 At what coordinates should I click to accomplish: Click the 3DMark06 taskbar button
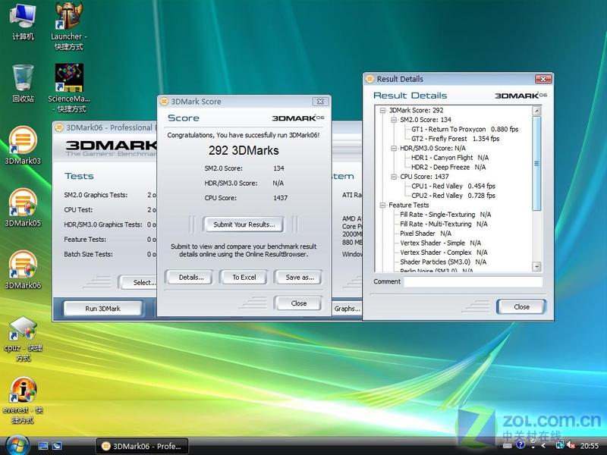point(142,446)
